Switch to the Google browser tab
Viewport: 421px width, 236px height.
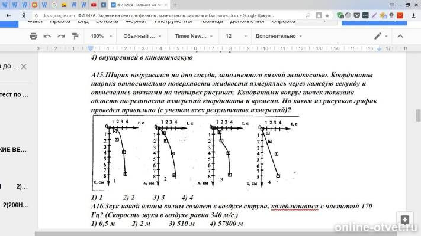[54, 5]
